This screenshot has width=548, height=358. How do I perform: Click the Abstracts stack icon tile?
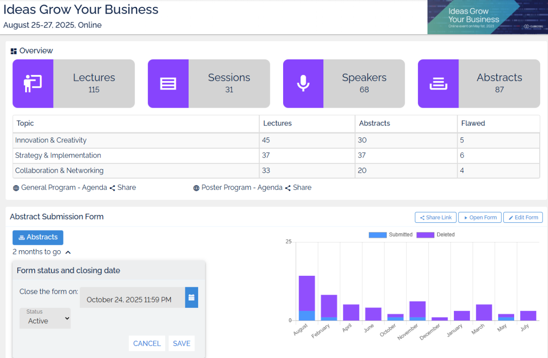438,84
